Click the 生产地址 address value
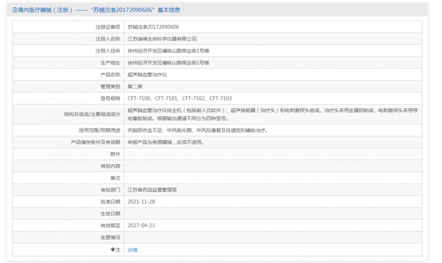This screenshot has height=263, width=442. 168,63
